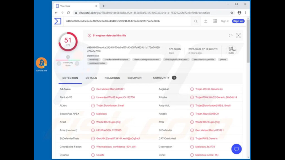
Task: Click the BitDefenderTheta engine name
Action: coord(69,138)
